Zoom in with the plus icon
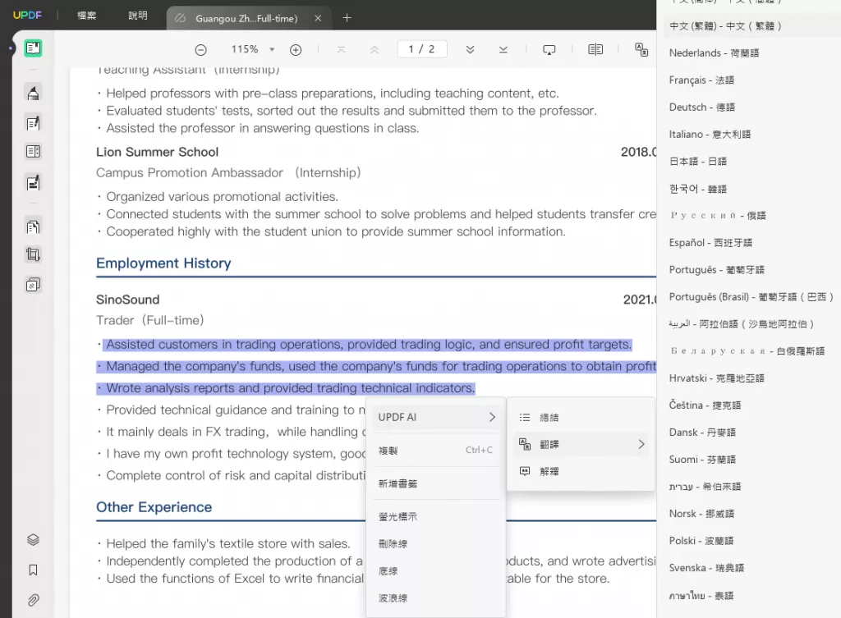Screen dimensions: 841x618 [296, 50]
